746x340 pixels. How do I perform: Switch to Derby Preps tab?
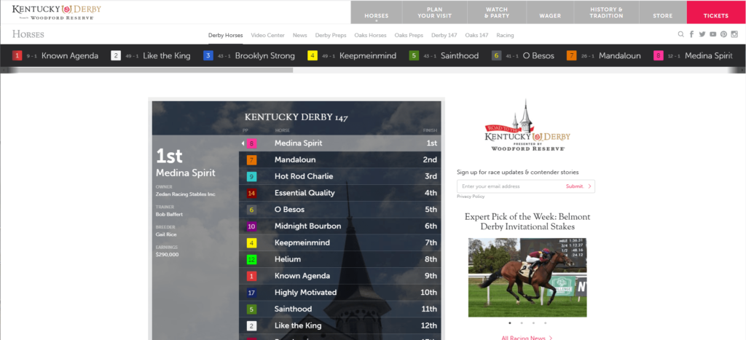click(331, 35)
